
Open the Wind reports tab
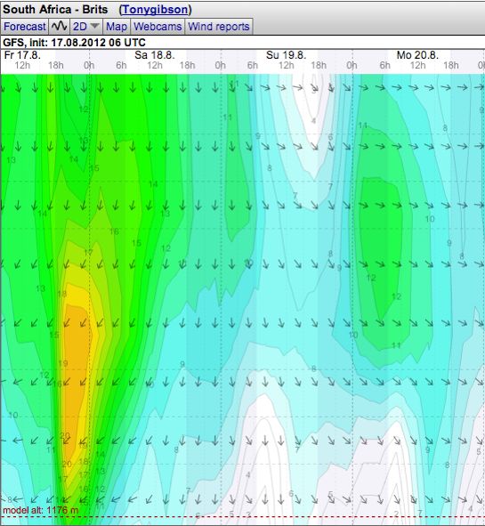[x=219, y=26]
